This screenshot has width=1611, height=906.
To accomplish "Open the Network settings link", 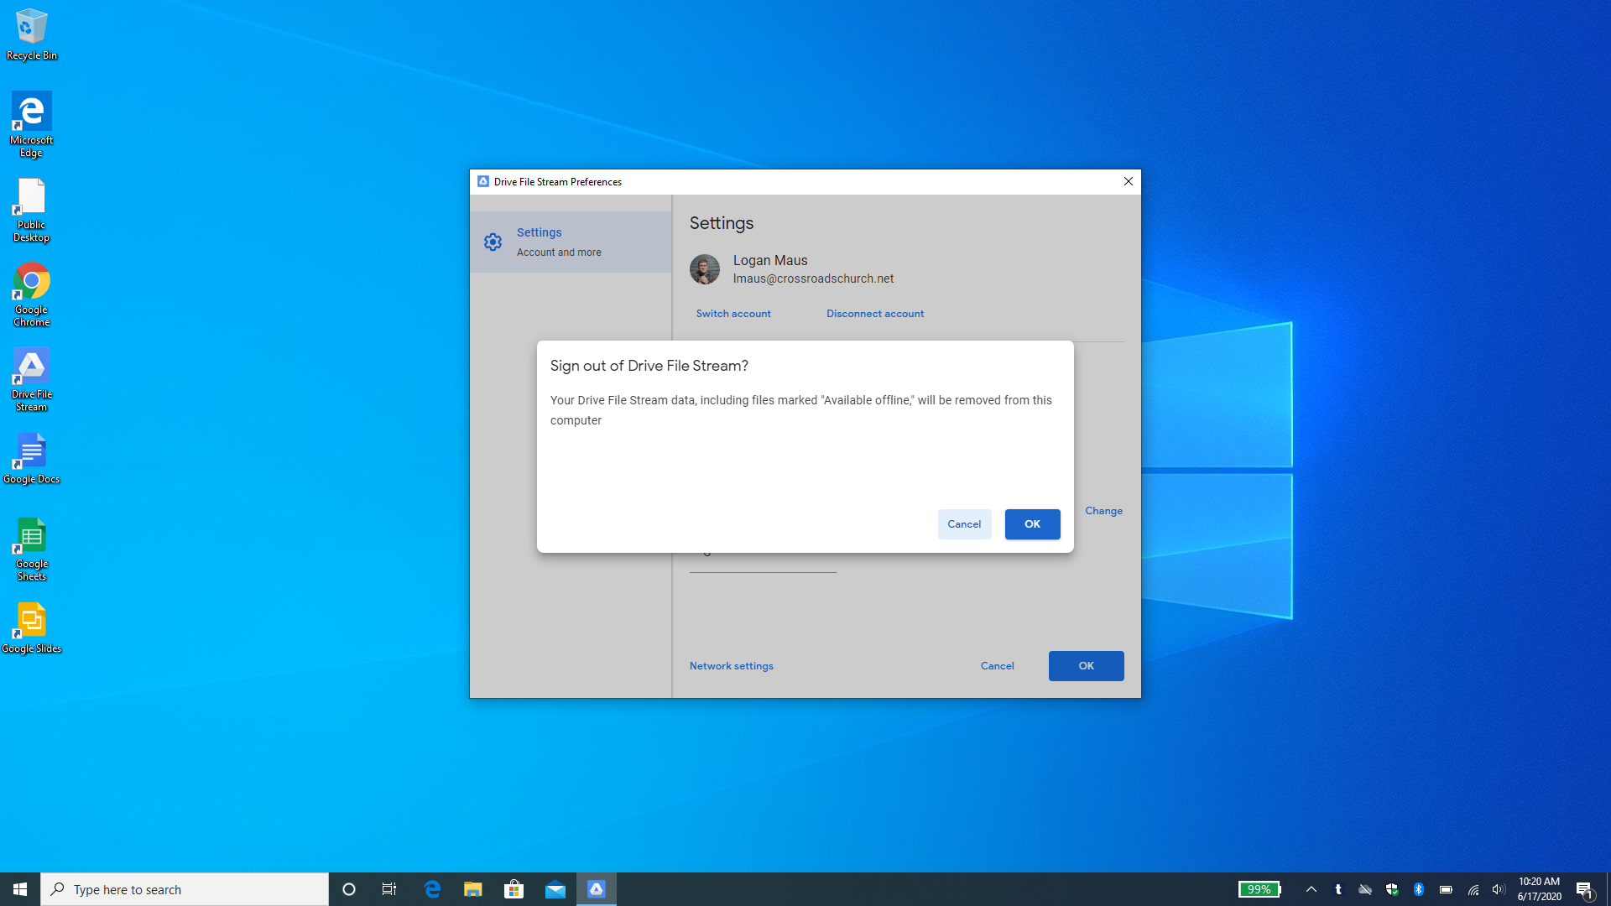I will point(732,666).
